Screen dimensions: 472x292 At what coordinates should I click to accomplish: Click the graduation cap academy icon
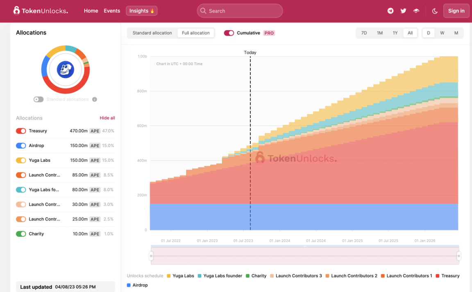point(416,11)
